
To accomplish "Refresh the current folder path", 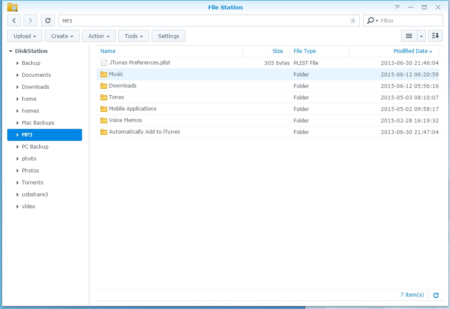I will point(48,20).
